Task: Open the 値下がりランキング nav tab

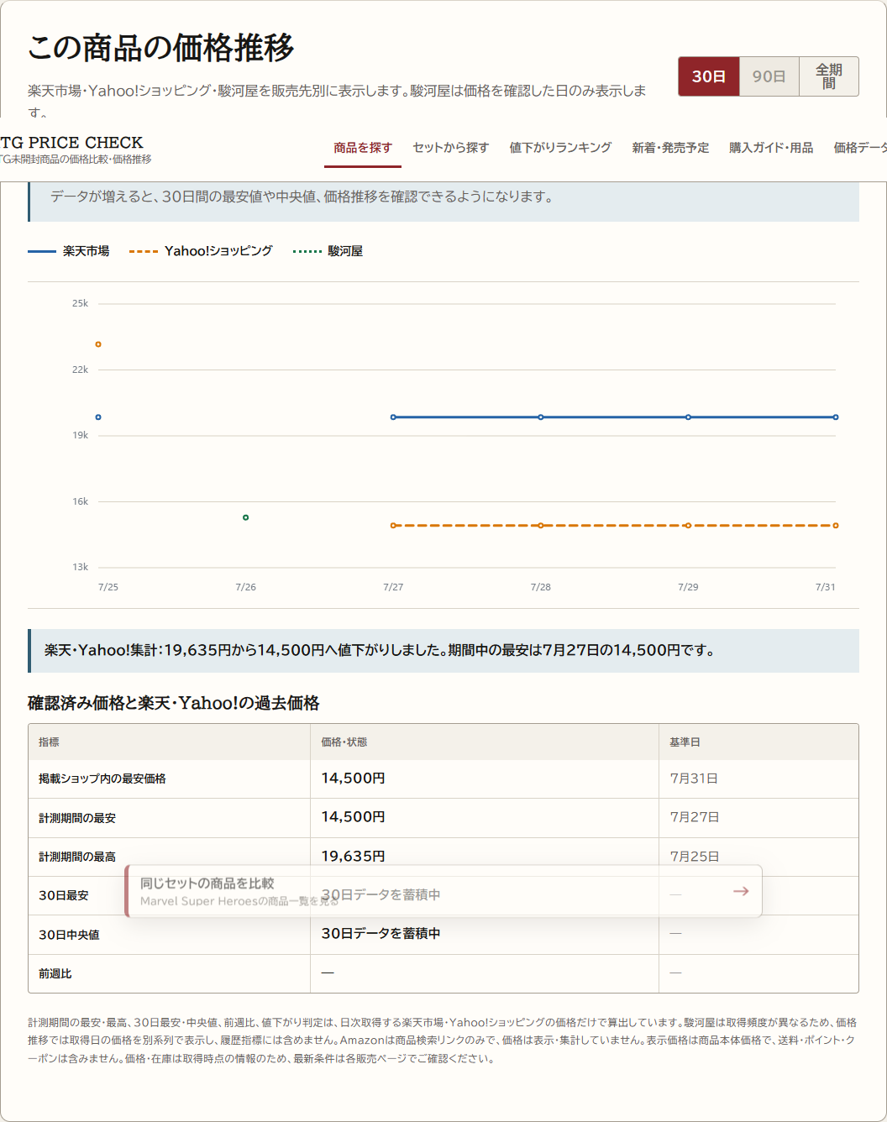Action: (560, 148)
